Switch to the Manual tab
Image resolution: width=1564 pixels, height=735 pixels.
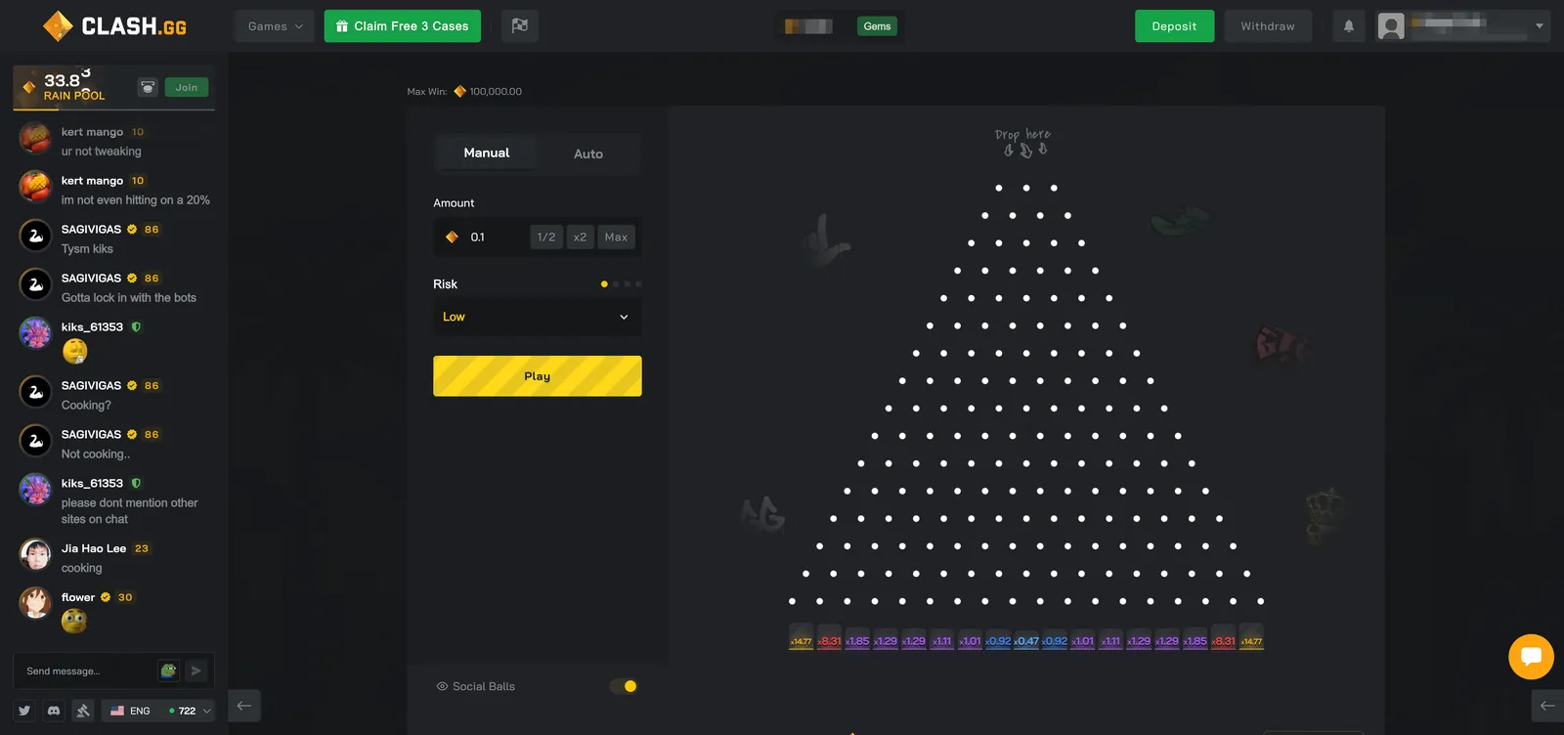pyautogui.click(x=487, y=152)
